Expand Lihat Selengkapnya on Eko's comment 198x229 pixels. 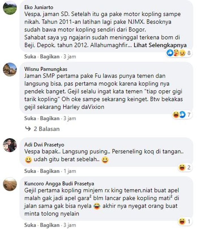coord(160,45)
